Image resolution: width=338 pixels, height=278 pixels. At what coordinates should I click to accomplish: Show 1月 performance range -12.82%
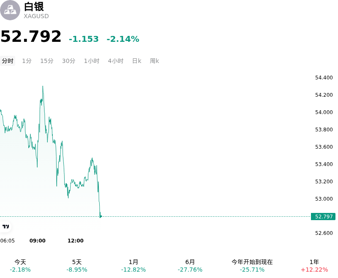click(134, 266)
